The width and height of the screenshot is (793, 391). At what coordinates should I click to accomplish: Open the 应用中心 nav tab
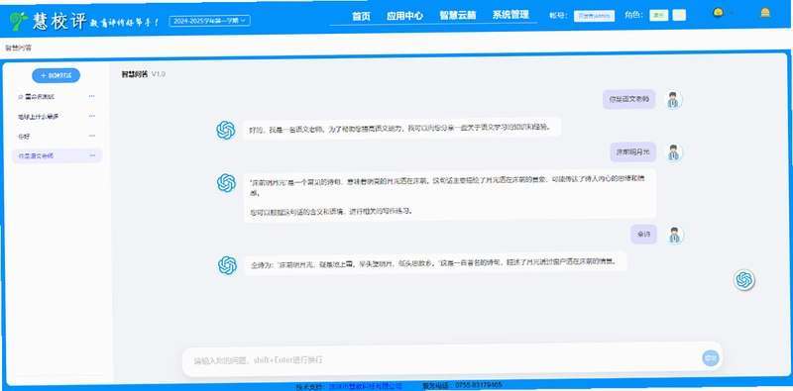click(404, 16)
